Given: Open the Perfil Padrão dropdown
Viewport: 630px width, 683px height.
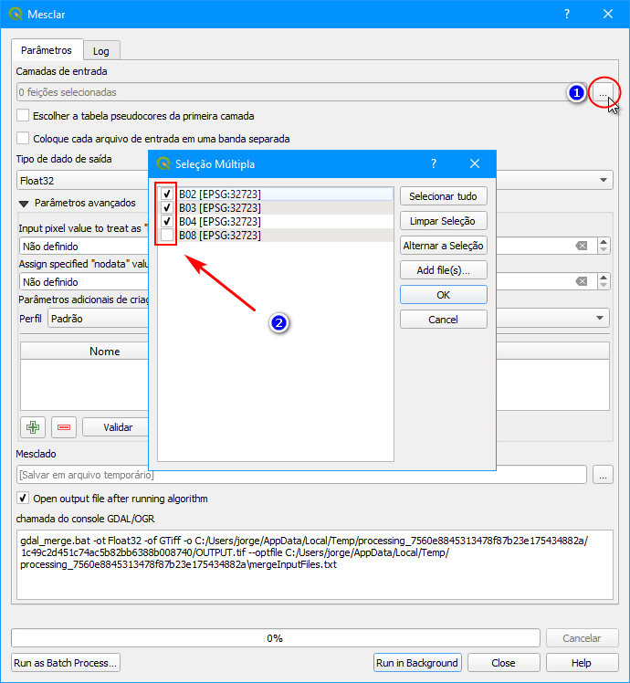Looking at the screenshot, I should (x=601, y=319).
